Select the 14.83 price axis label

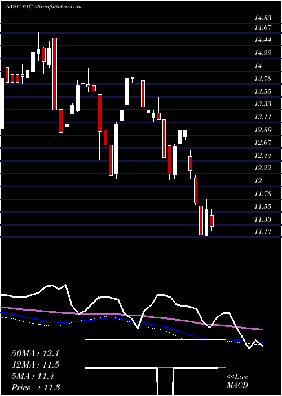[x=263, y=18]
